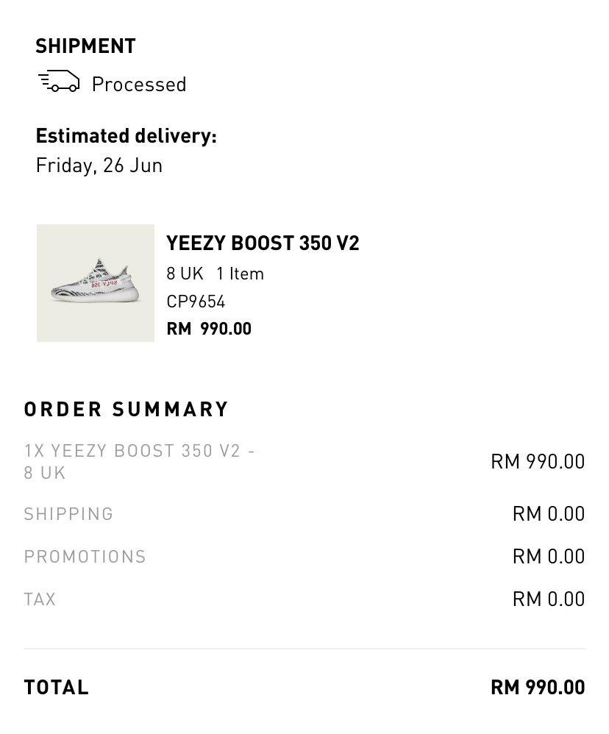Click the bold product price RM 990.00
609x734 pixels.
click(x=209, y=329)
